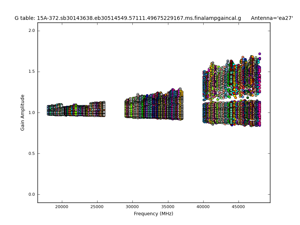Click the data cluster between 18000 and 26000 MHz
300x225 pixels.
(76, 110)
